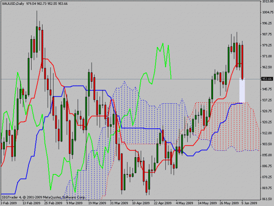Click the white highlighted rectangle below the last candle
Image resolution: width=274 pixels, height=206 pixels.
point(242,90)
